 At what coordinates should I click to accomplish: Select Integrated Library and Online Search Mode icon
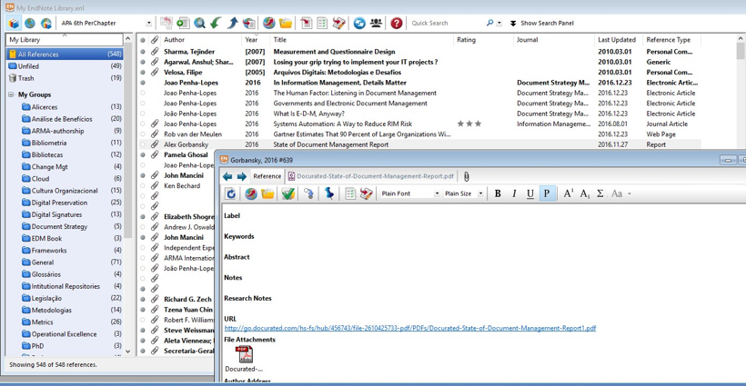pos(46,23)
